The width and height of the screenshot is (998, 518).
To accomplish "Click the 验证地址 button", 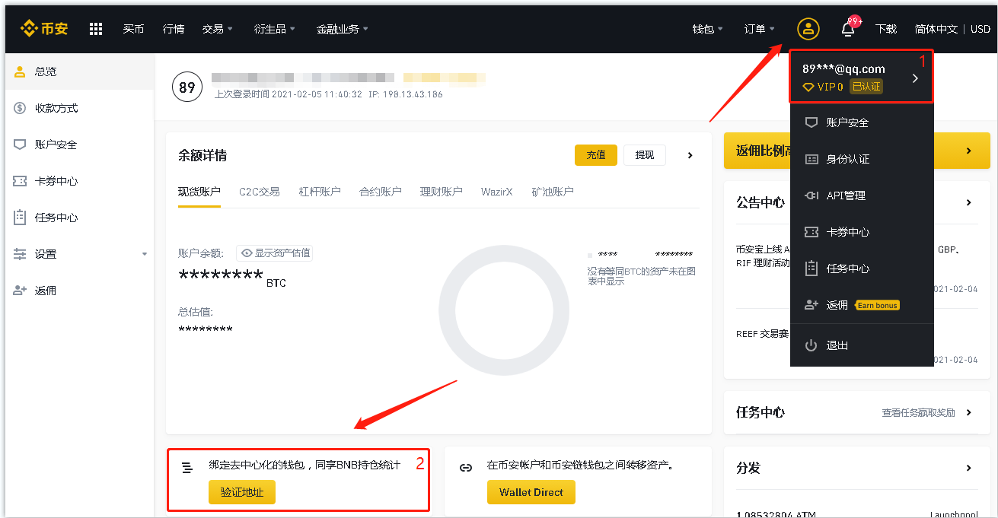I will click(x=242, y=492).
